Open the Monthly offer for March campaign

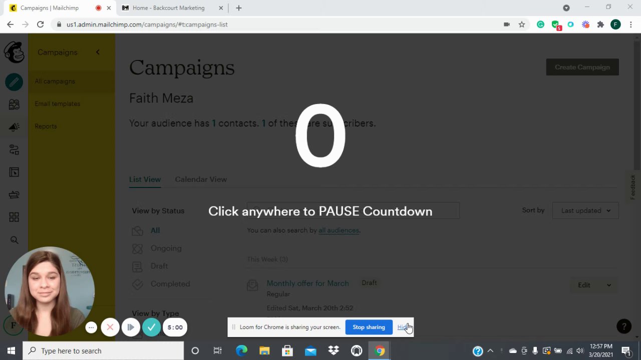click(307, 283)
